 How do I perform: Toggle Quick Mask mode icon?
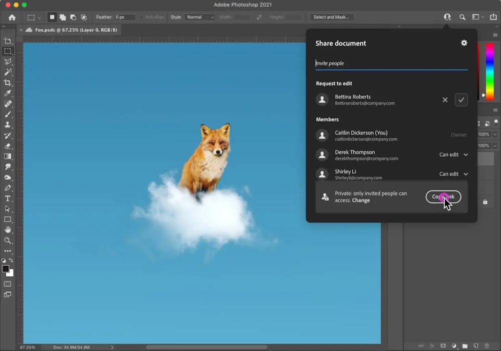[x=8, y=283]
